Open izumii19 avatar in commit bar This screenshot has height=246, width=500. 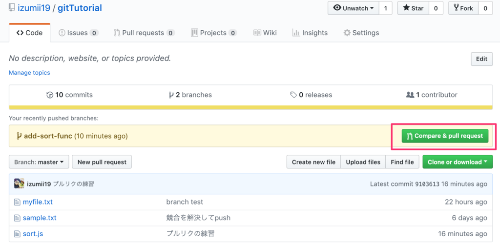(x=19, y=184)
